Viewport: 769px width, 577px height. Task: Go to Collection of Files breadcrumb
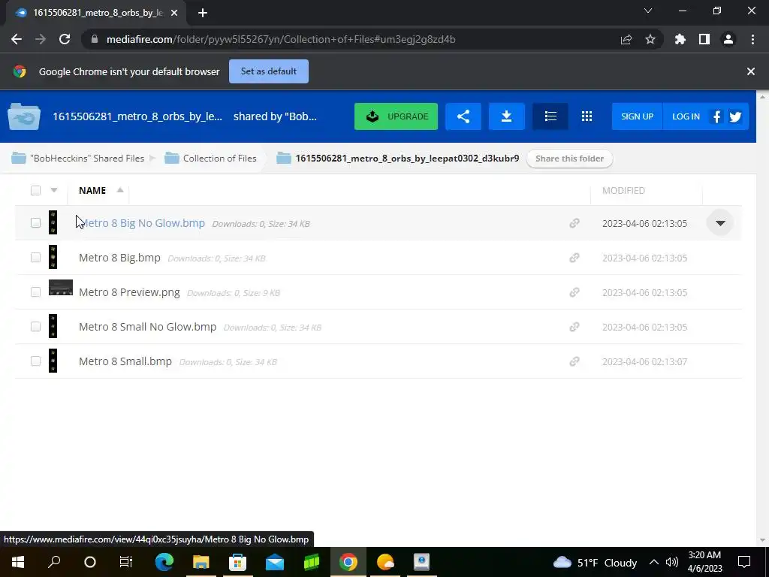[220, 159]
